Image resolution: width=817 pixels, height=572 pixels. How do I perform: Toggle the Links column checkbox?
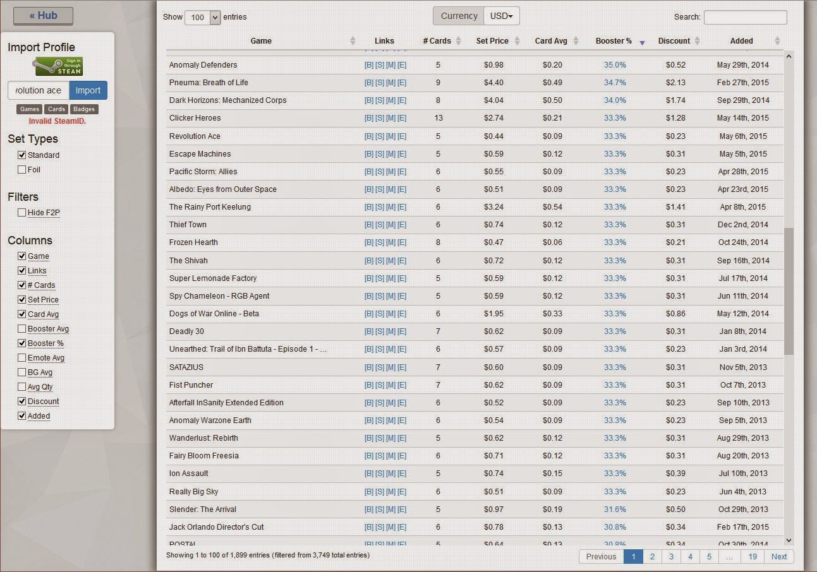tap(22, 271)
